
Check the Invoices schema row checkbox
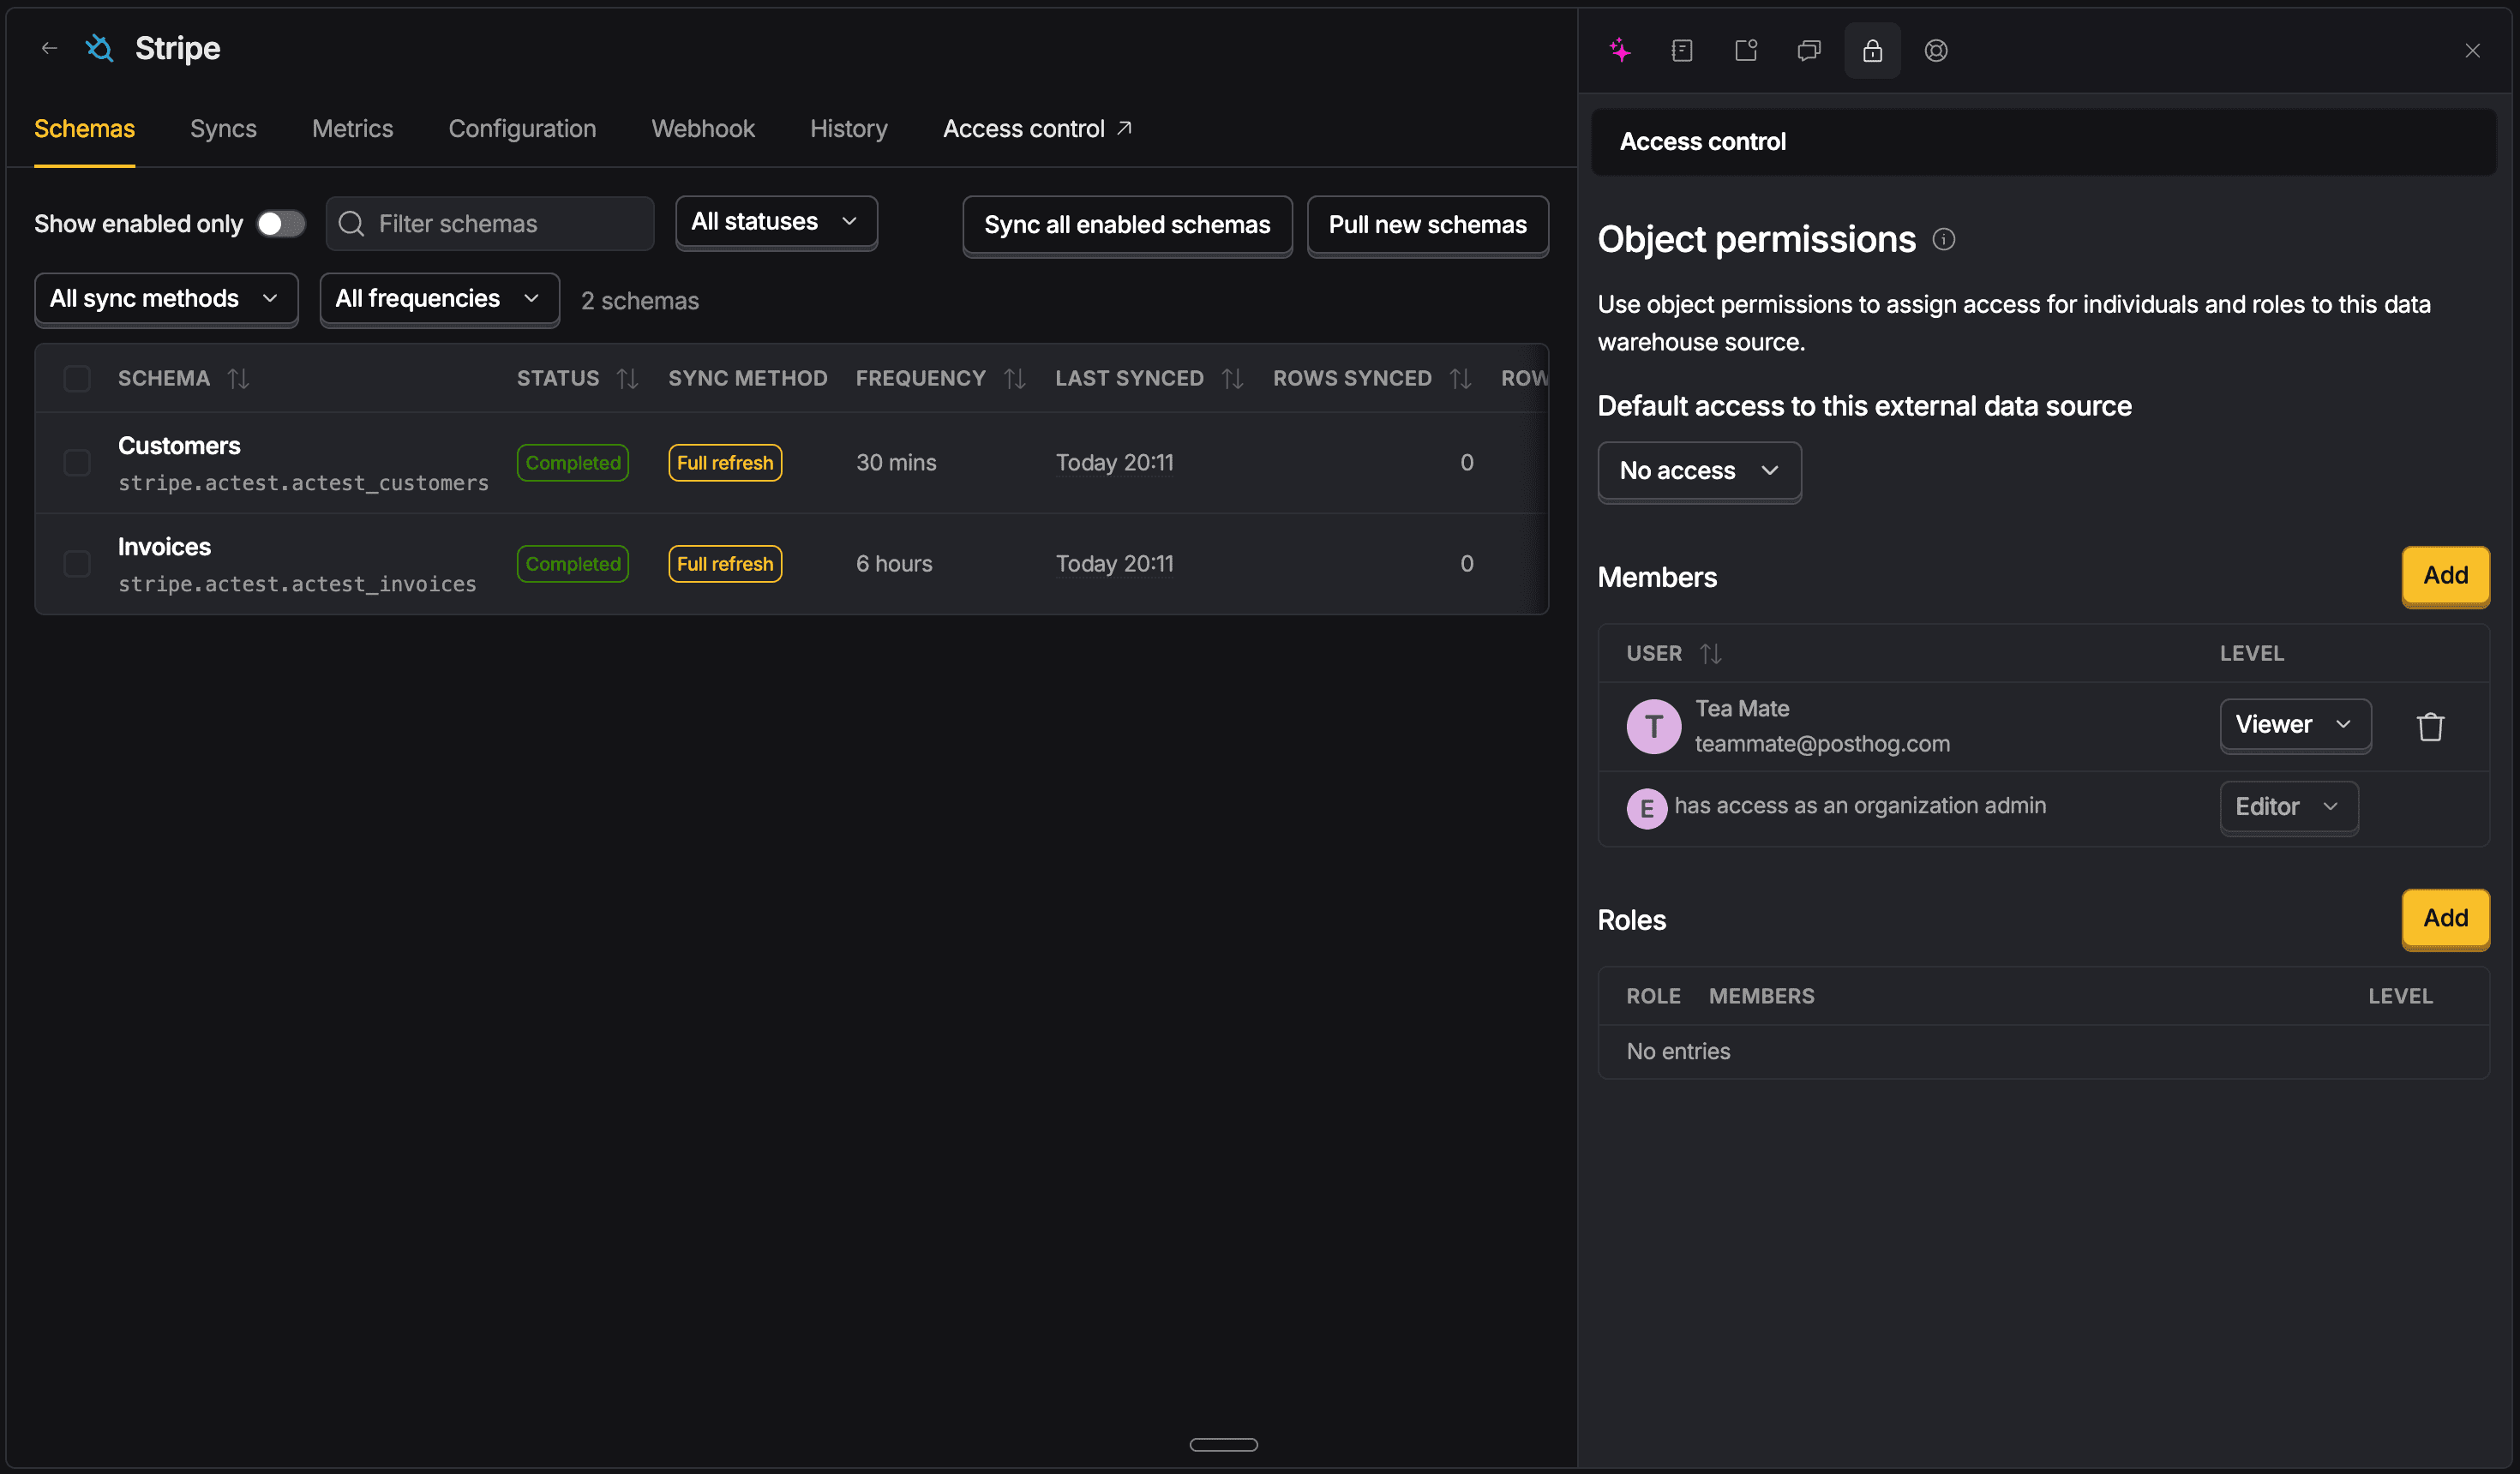77,563
